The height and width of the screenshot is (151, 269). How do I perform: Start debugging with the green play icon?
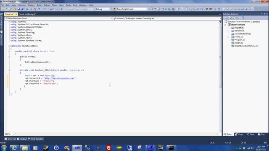(x=62, y=9)
